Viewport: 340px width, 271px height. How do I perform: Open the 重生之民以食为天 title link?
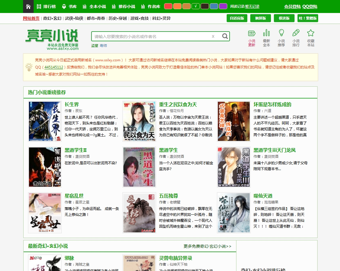178,104
